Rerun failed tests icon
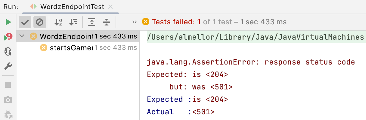This screenshot has width=366, height=120. coord(8,37)
